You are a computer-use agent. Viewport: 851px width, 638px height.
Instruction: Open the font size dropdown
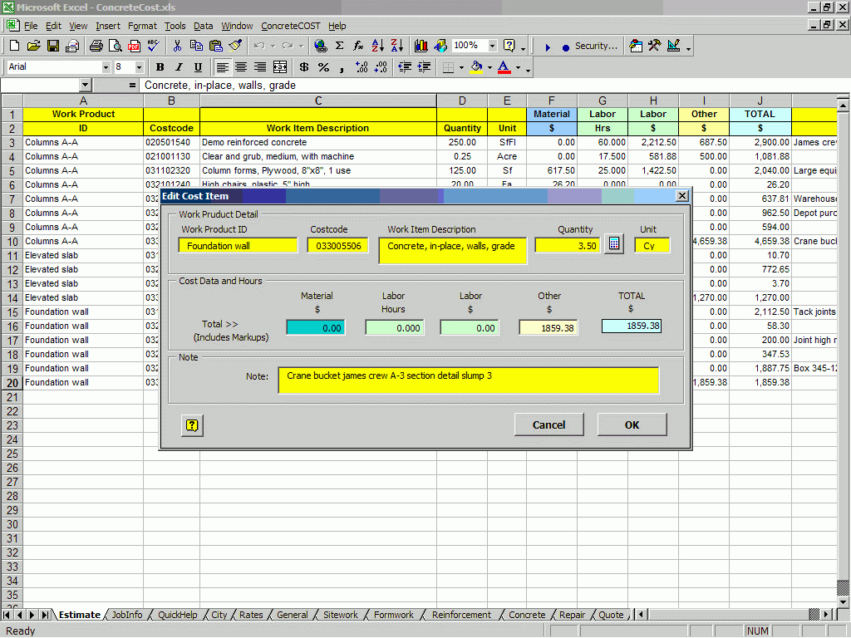click(x=138, y=67)
